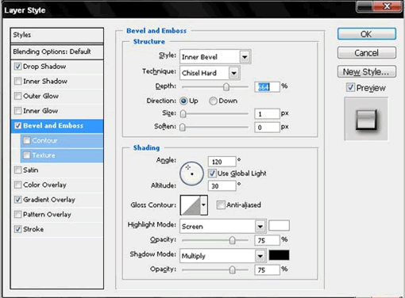
Task: Click the Gloss Contour curve thumbnail
Action: tap(191, 205)
